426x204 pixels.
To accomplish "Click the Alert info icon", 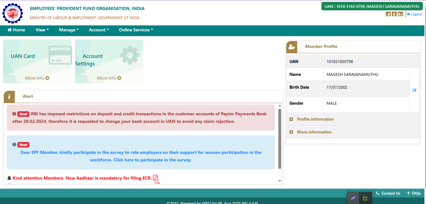I will pyautogui.click(x=9, y=97).
